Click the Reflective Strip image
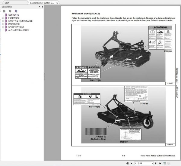This screenshot has width=181, height=166. [96, 131]
